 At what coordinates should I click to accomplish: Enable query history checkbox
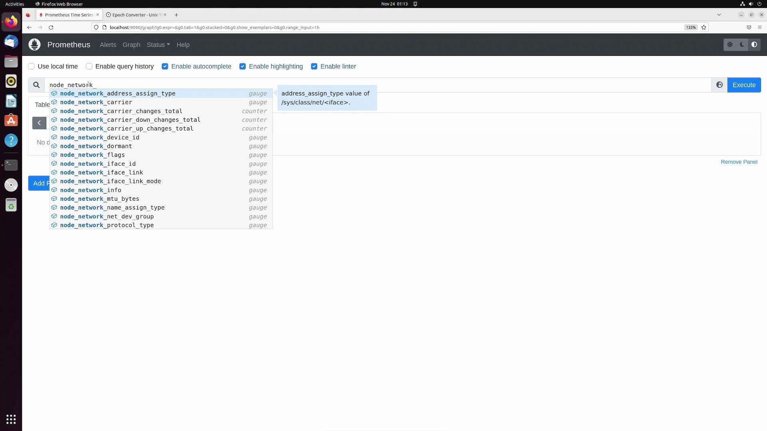pos(89,66)
